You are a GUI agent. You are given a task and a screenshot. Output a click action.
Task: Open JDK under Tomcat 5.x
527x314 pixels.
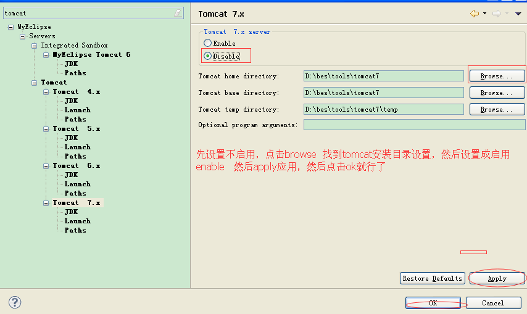tap(71, 138)
